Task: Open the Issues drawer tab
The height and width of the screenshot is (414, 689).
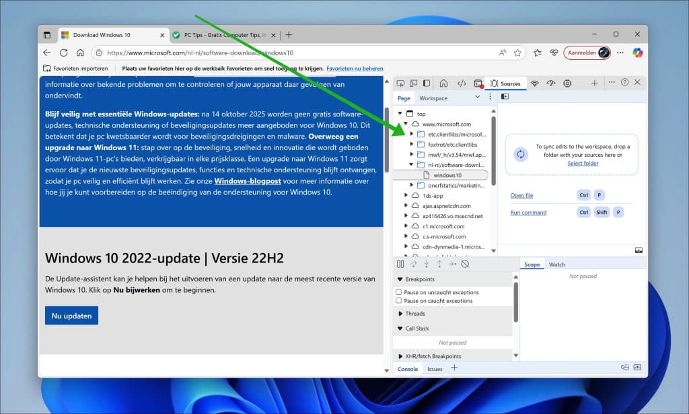Action: pyautogui.click(x=435, y=369)
